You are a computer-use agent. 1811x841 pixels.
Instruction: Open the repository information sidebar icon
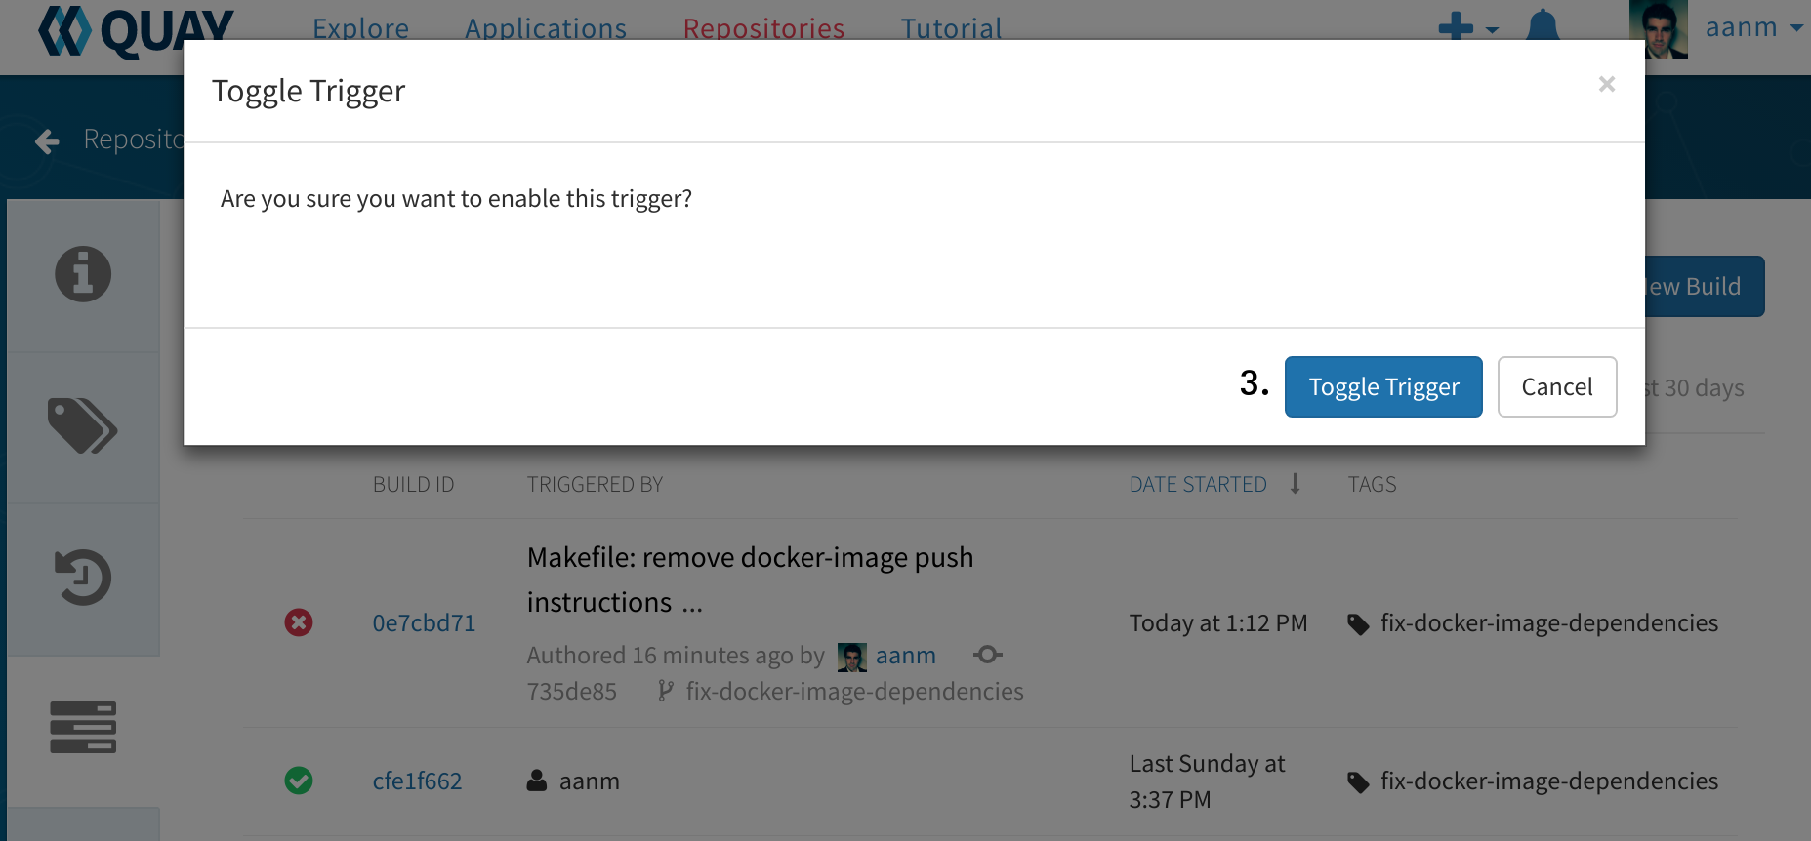tap(83, 274)
